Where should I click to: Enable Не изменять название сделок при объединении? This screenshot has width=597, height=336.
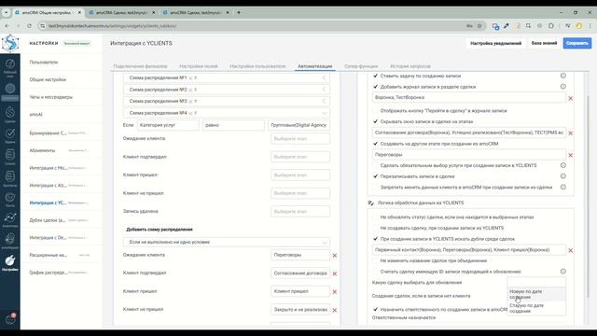pos(375,260)
